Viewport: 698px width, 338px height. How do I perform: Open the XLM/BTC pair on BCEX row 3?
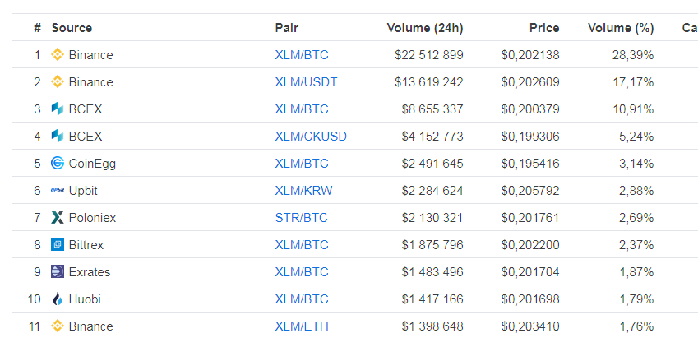pyautogui.click(x=302, y=109)
